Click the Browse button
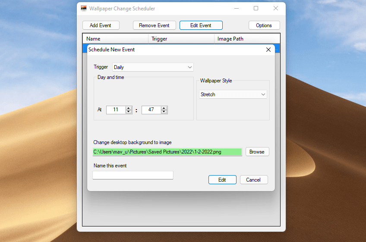The width and height of the screenshot is (366, 242). click(257, 152)
